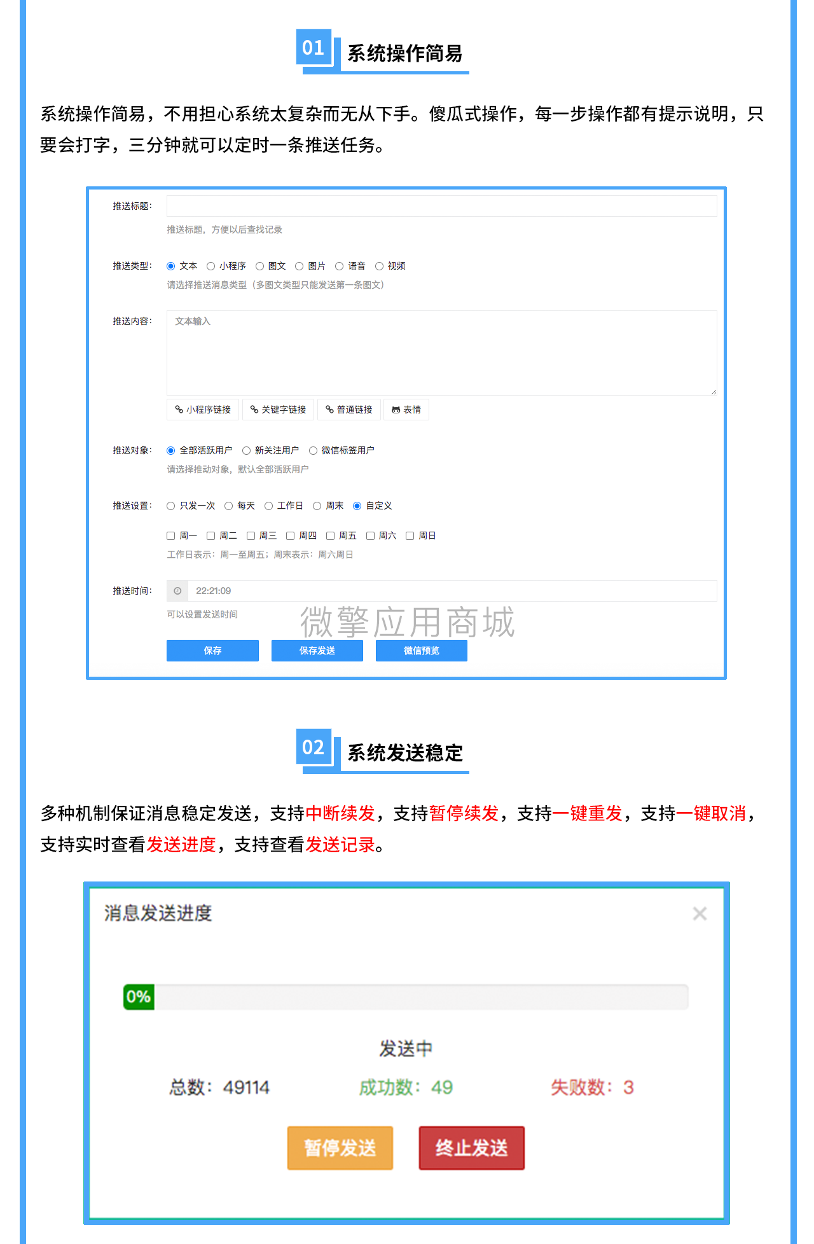Check the 周日 checkbox
Screen dimensions: 814x1244
[x=410, y=536]
